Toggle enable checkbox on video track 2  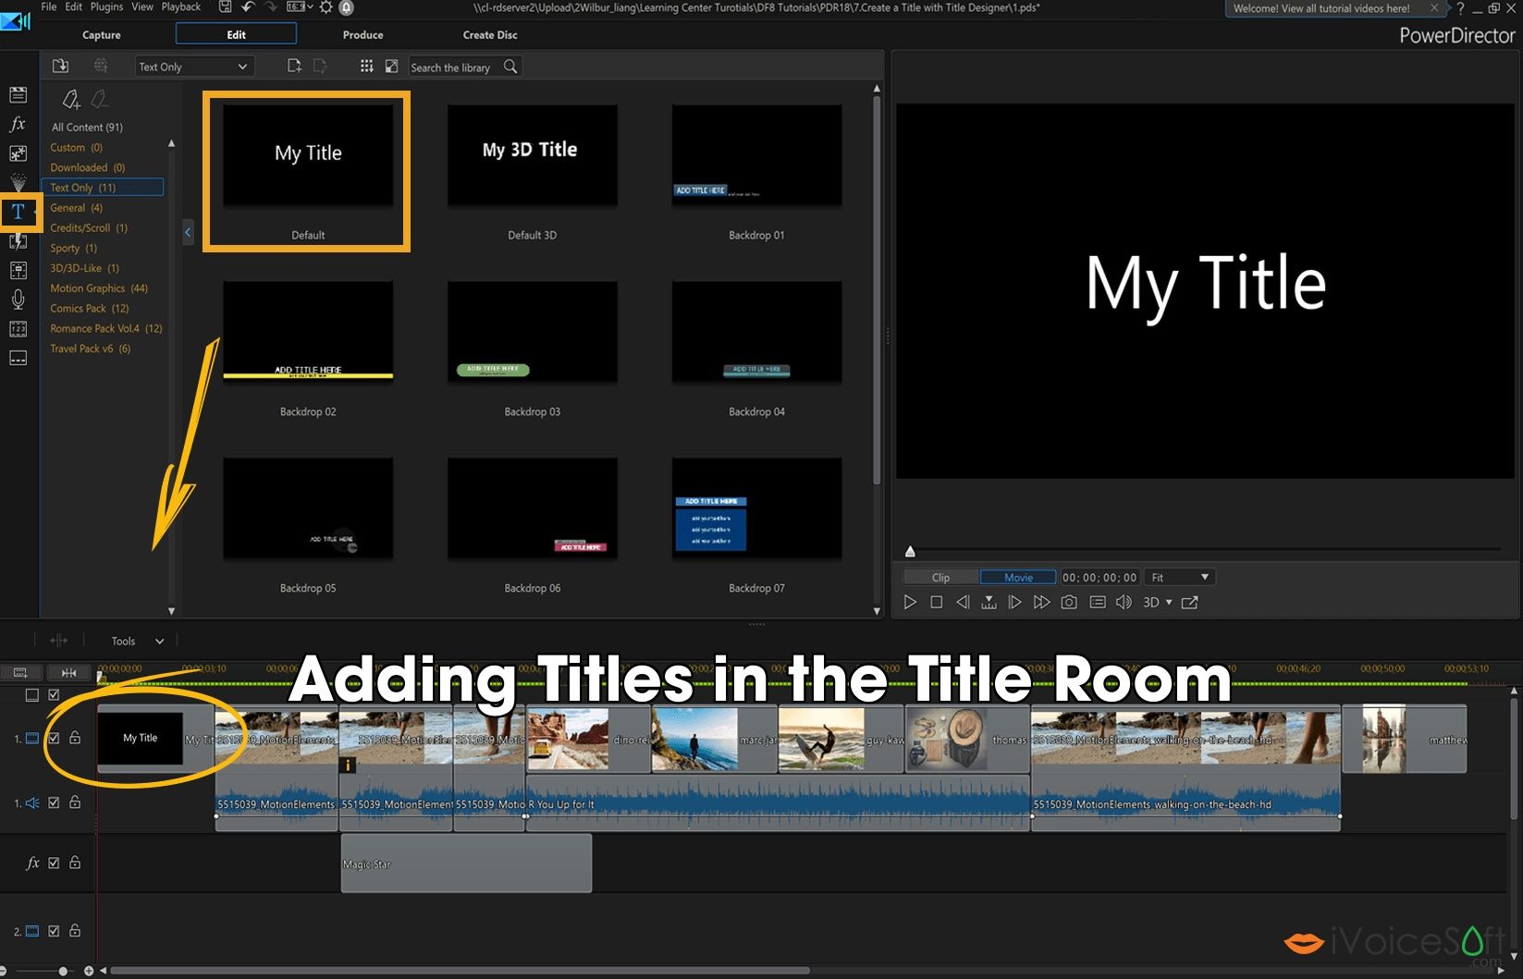point(54,931)
